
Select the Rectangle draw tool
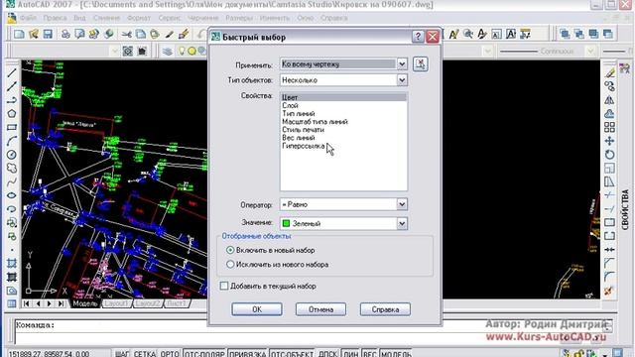pos(11,128)
